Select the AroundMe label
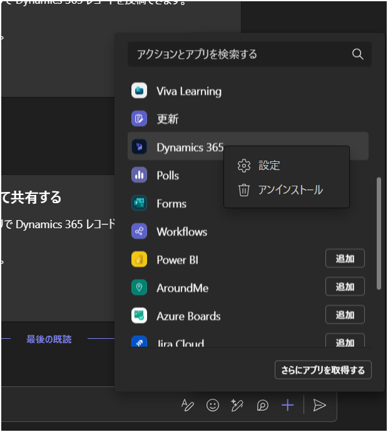 coord(182,288)
